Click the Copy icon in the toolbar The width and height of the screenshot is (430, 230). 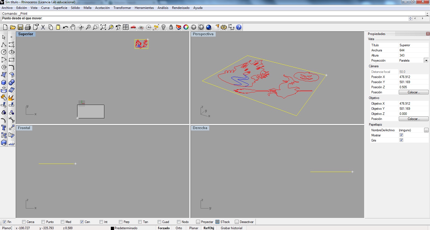pyautogui.click(x=51, y=27)
